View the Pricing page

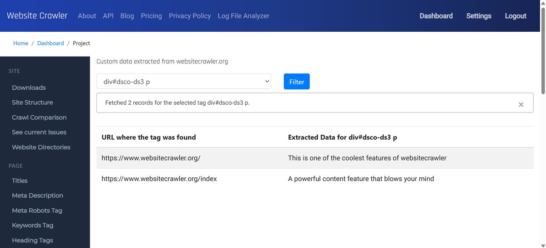[x=152, y=16]
